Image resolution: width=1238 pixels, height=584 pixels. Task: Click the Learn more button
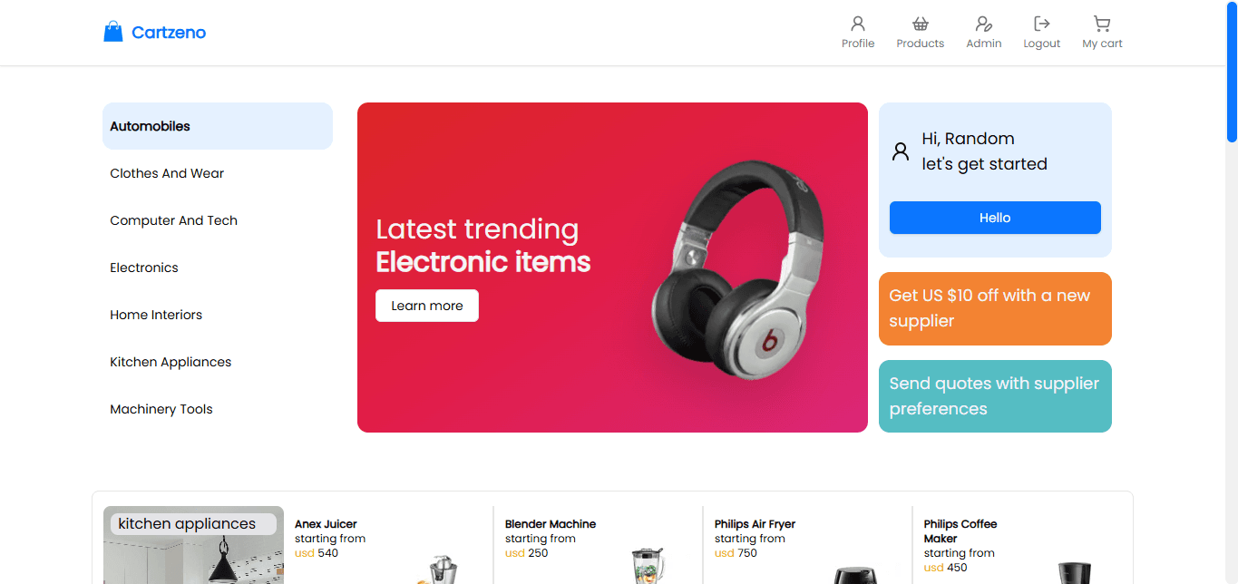point(426,306)
